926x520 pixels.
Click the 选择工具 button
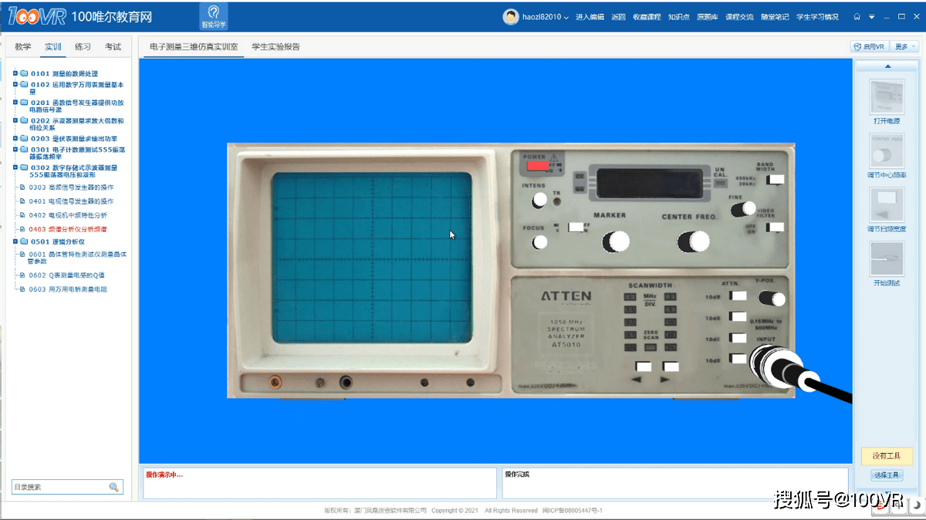pos(887,476)
